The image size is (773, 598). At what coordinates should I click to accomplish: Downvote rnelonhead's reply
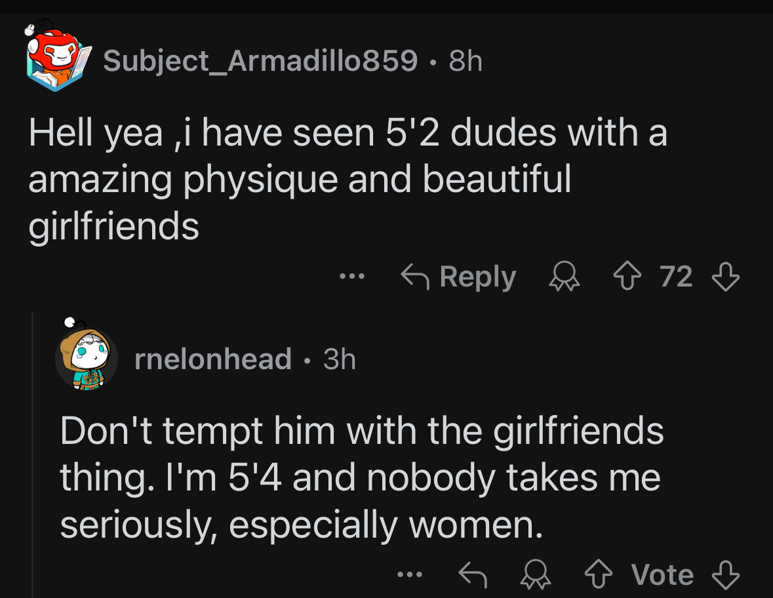coord(726,575)
